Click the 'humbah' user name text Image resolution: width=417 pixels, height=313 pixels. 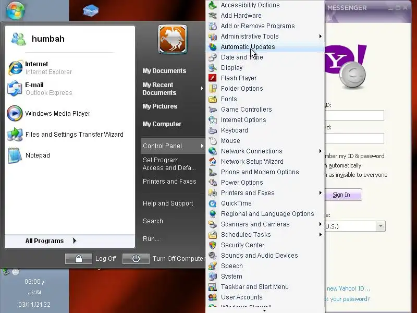point(48,39)
